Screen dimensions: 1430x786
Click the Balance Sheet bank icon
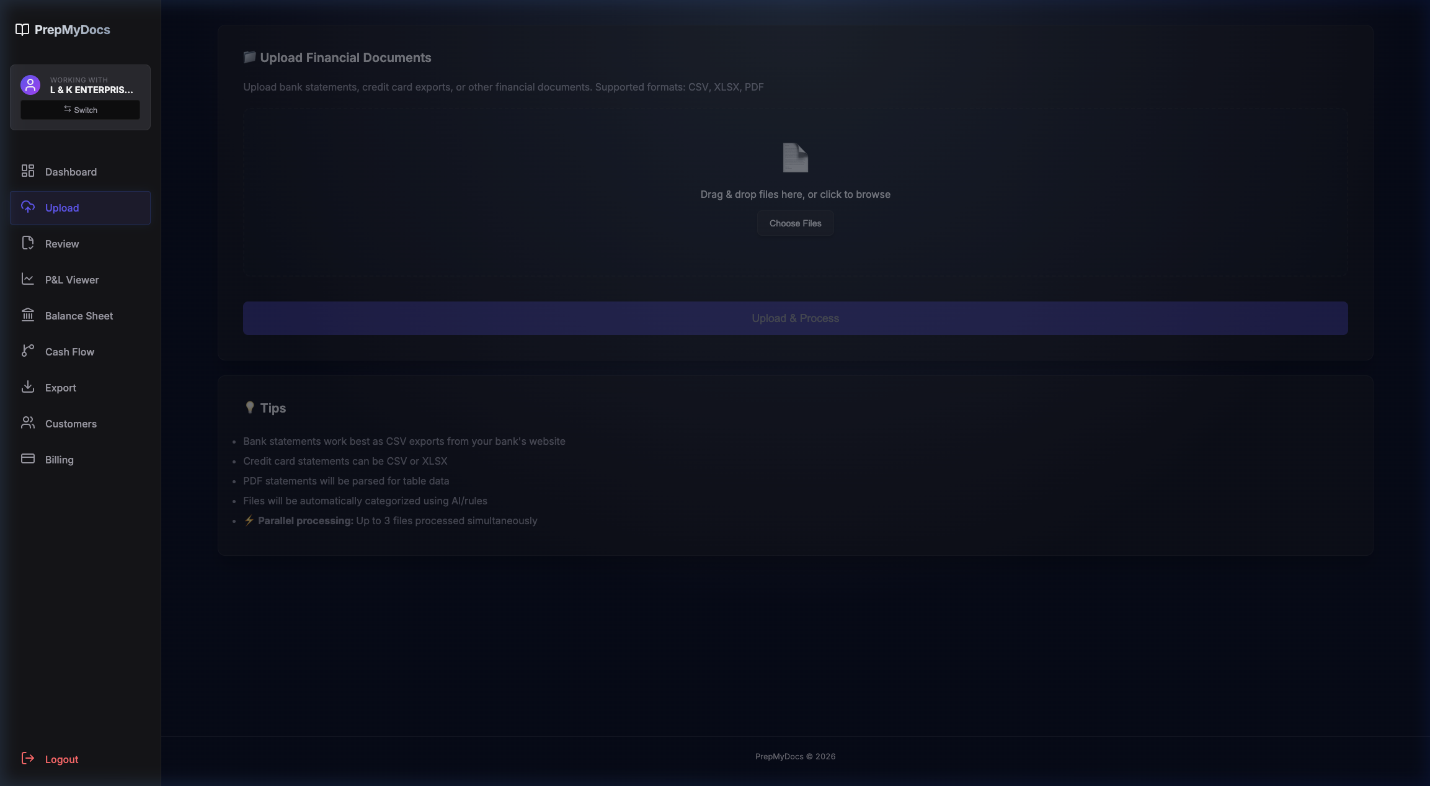28,315
